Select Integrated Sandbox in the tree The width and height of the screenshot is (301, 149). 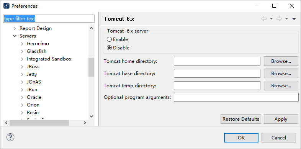pos(49,59)
